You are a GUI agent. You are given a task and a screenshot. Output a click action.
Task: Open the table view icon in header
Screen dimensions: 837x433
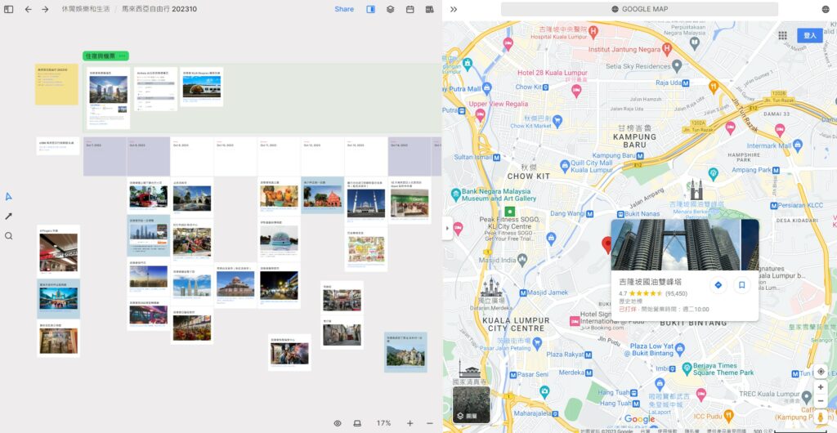(x=430, y=9)
